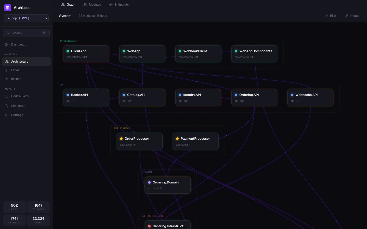The height and width of the screenshot is (229, 367).
Task: Click the Dashboard grid icon
Action: click(x=7, y=45)
